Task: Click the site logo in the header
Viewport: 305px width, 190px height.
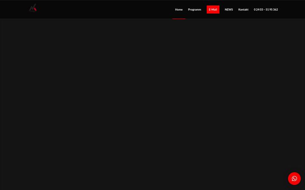Action: pyautogui.click(x=33, y=8)
